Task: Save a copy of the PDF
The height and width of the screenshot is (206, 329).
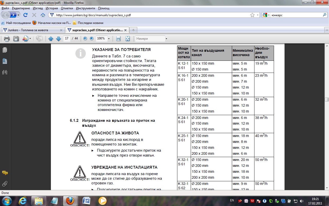Action: tap(16, 39)
